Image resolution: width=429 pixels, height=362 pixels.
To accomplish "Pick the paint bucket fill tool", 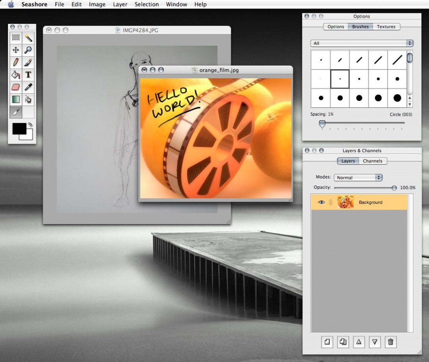I will click(16, 75).
